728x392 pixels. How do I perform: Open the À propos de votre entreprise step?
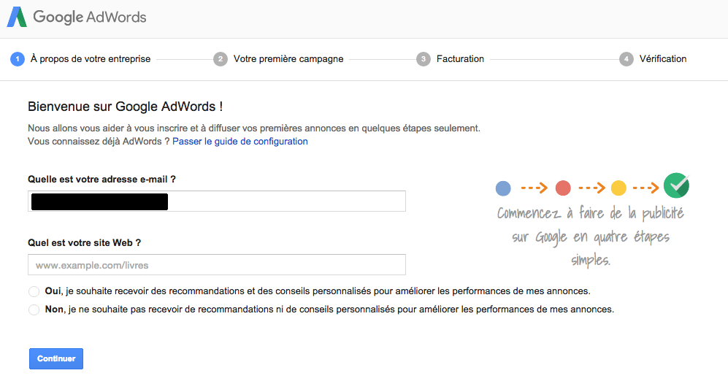pyautogui.click(x=91, y=59)
